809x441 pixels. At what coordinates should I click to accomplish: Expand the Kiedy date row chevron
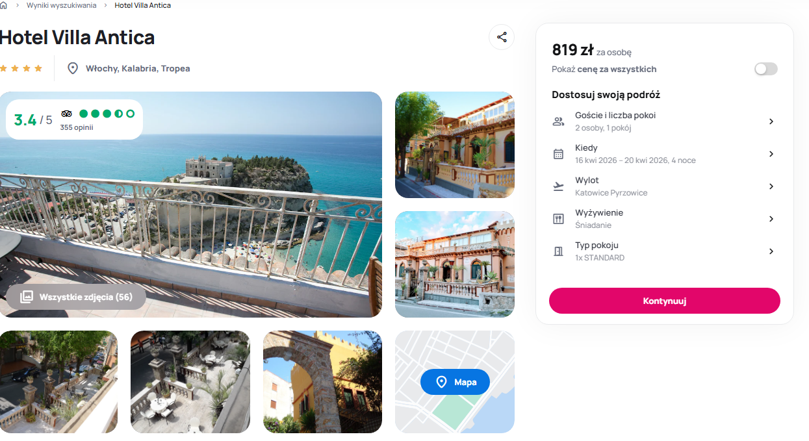[x=771, y=154]
